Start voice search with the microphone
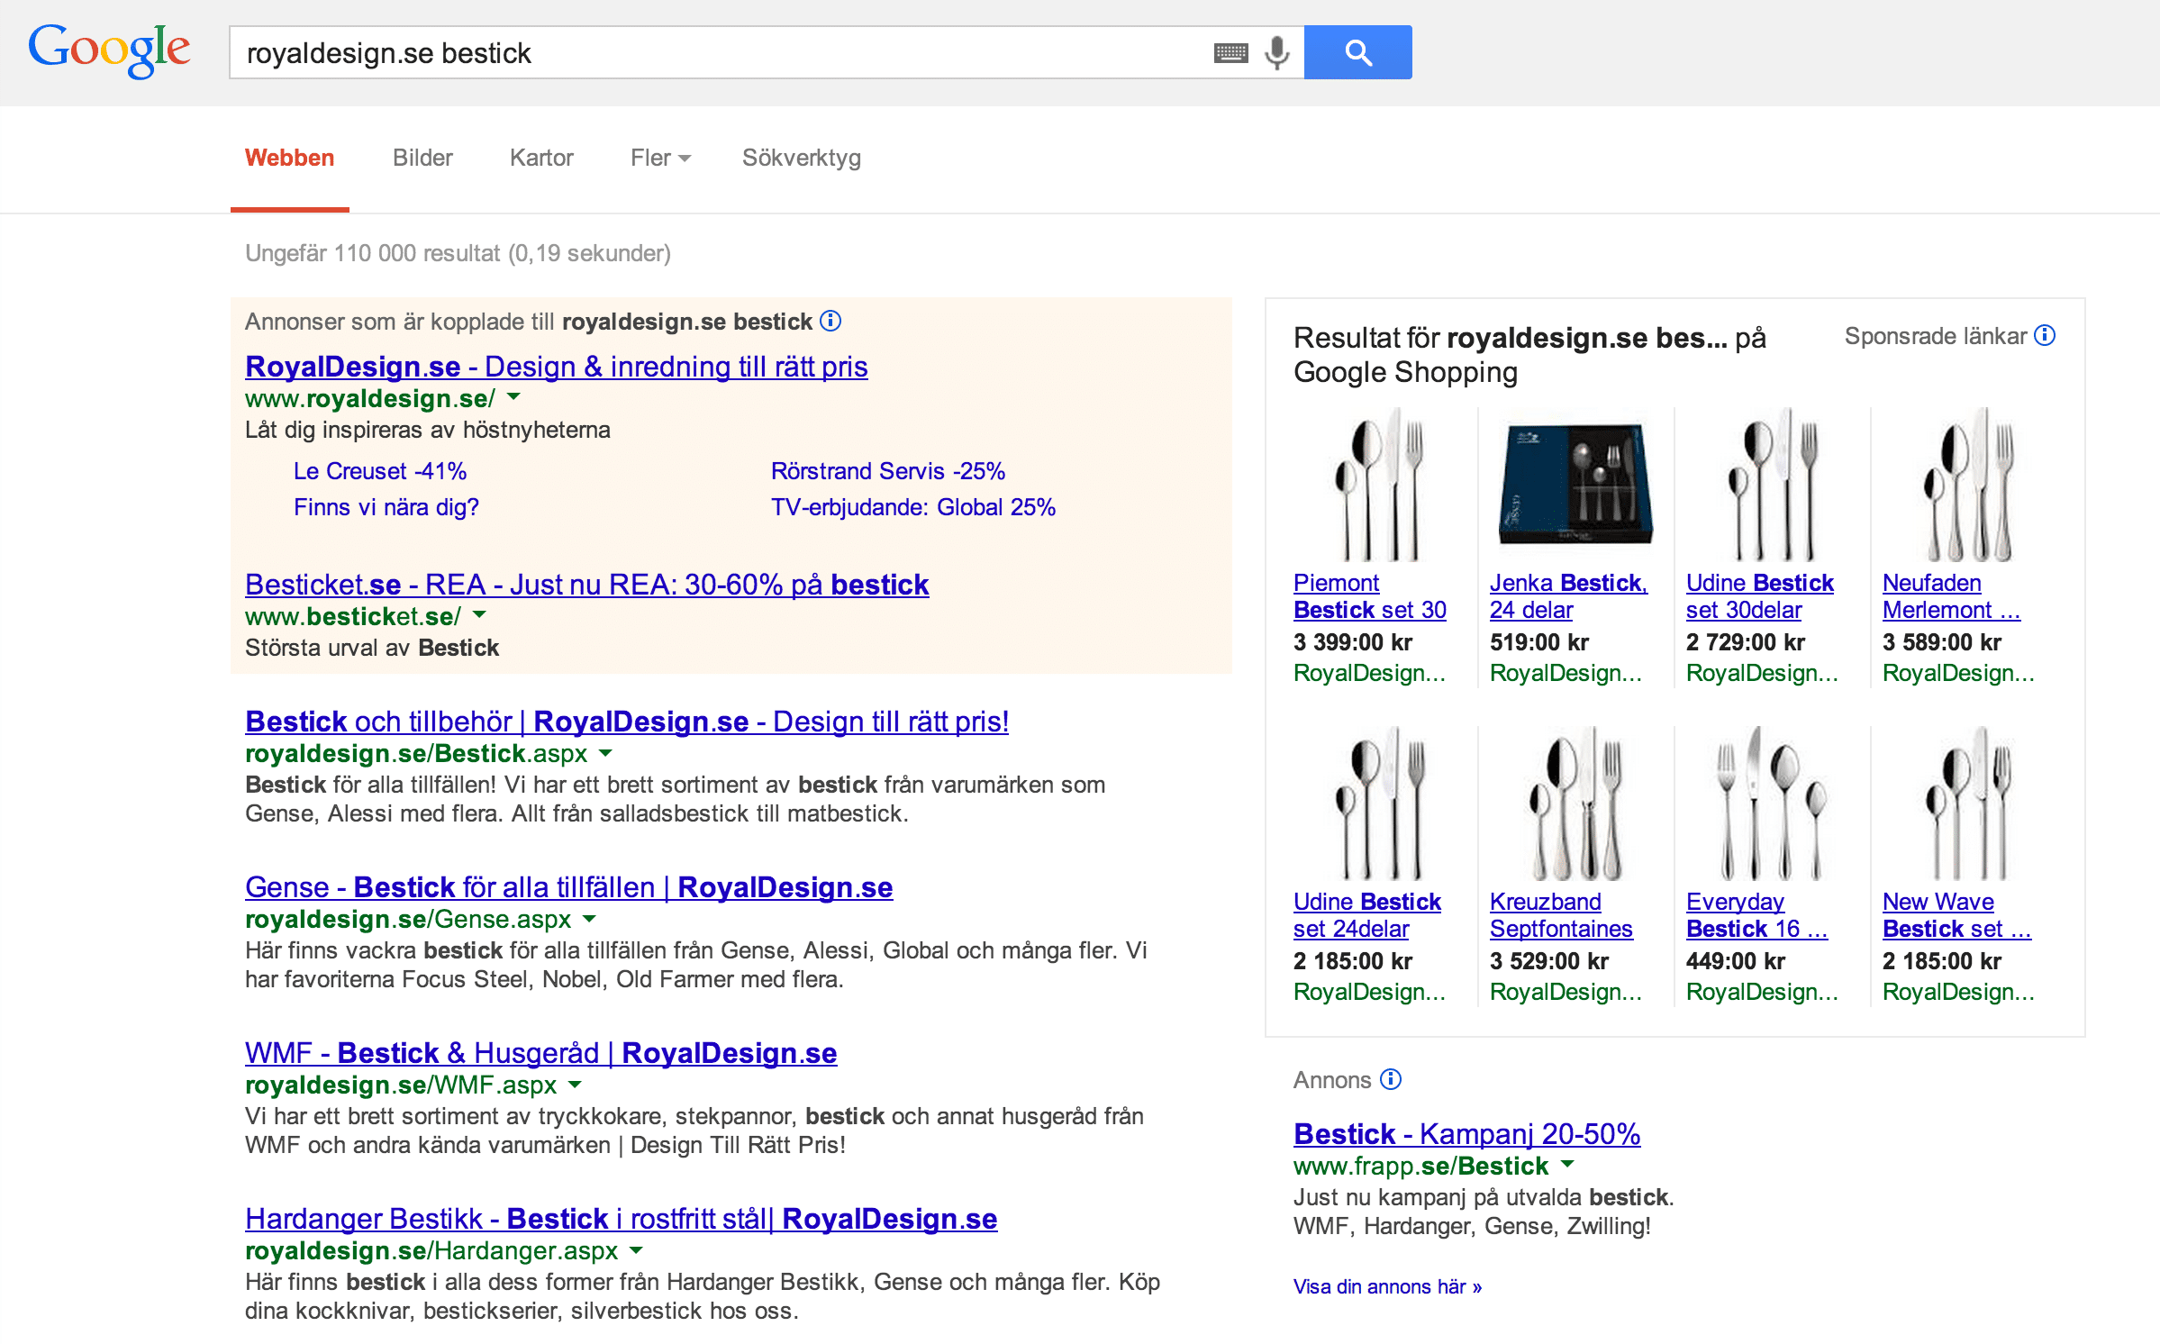Viewport: 2160px width, 1344px height. [1276, 53]
